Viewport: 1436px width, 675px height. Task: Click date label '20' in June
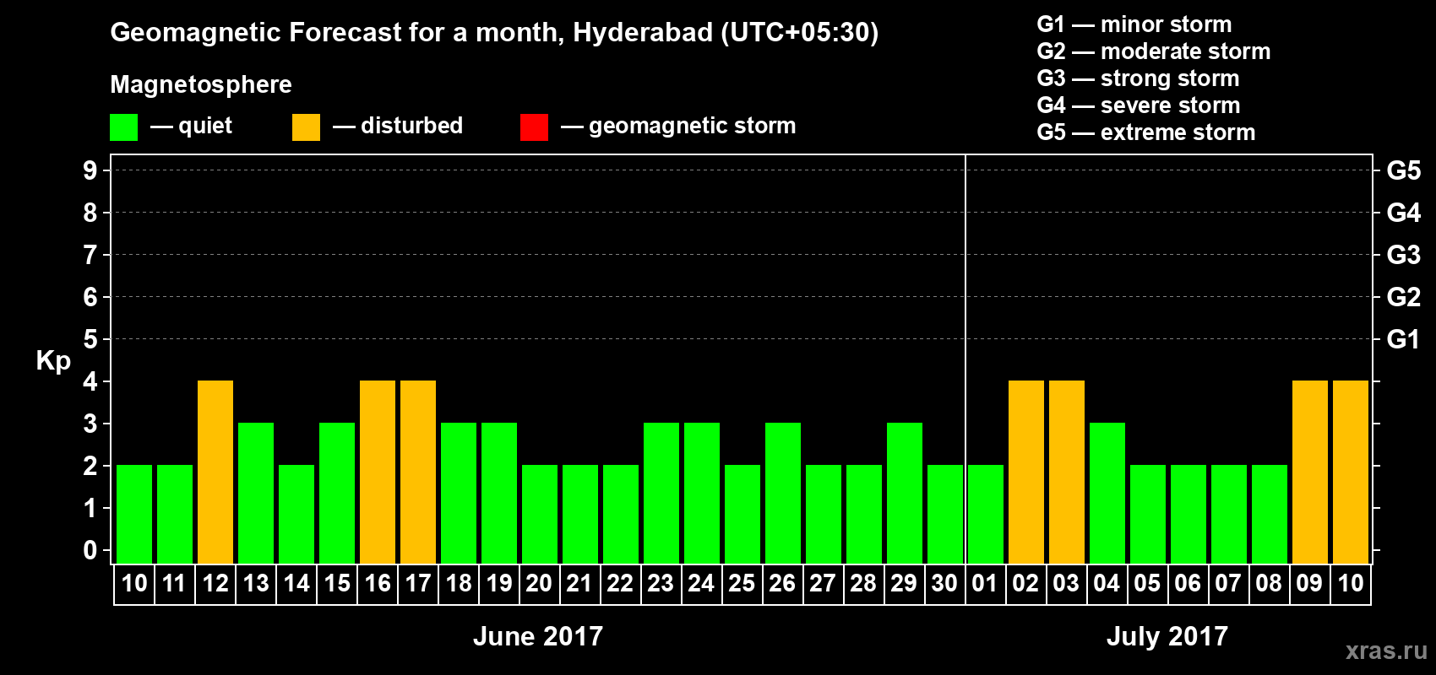pyautogui.click(x=539, y=584)
